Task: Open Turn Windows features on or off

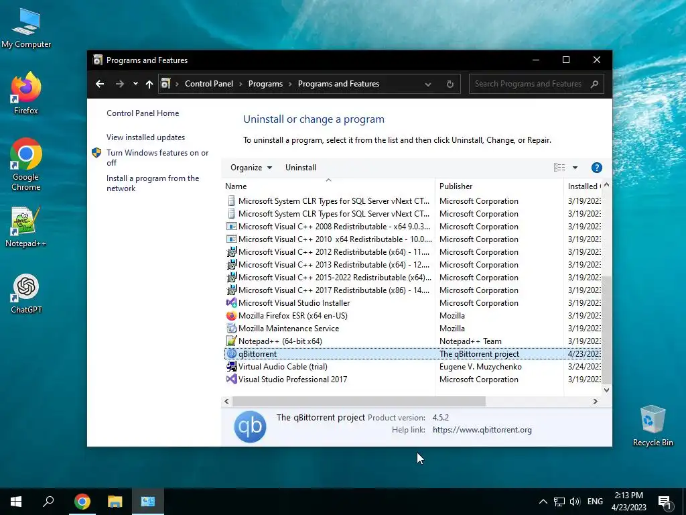Action: coord(157,158)
